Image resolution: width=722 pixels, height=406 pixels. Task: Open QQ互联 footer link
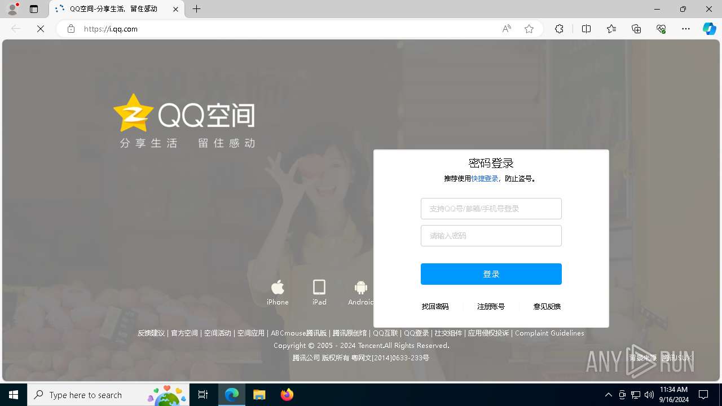point(385,333)
